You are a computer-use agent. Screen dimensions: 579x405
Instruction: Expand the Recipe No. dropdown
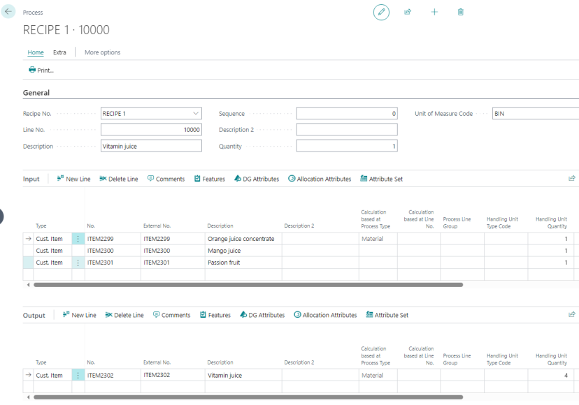click(x=196, y=113)
